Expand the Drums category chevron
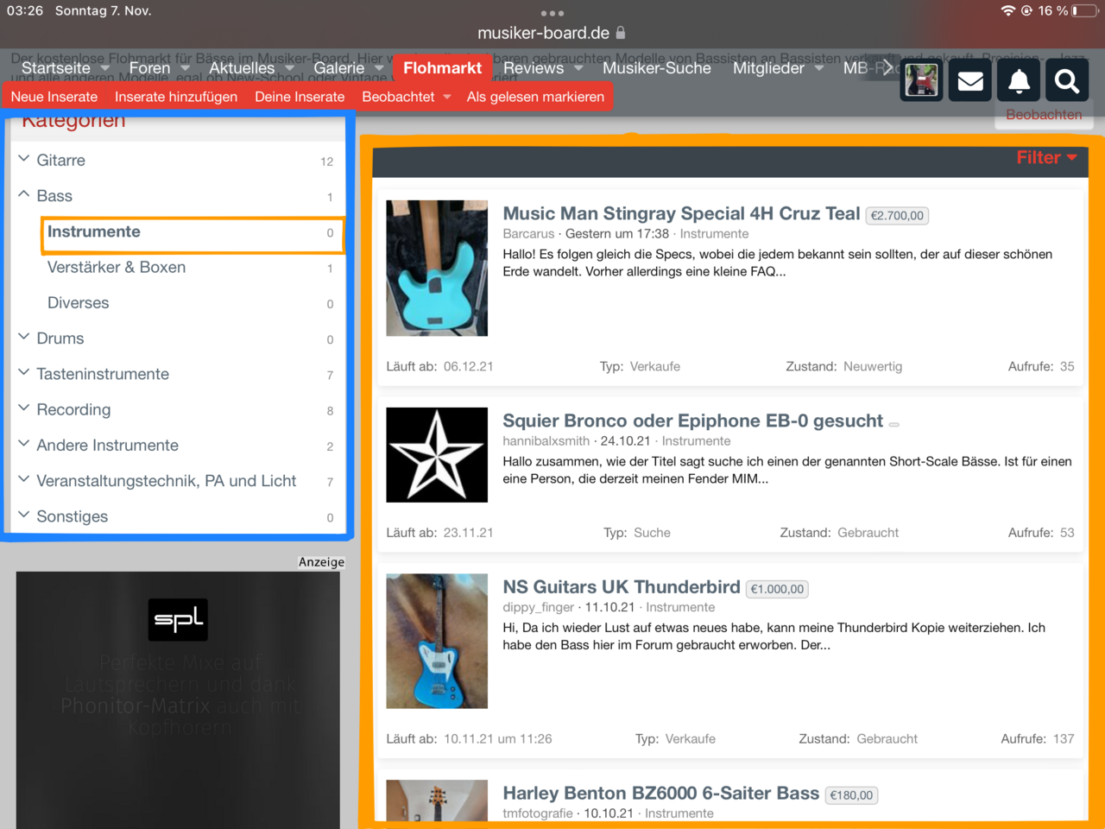Screen dimensions: 1105x829 click(24, 337)
